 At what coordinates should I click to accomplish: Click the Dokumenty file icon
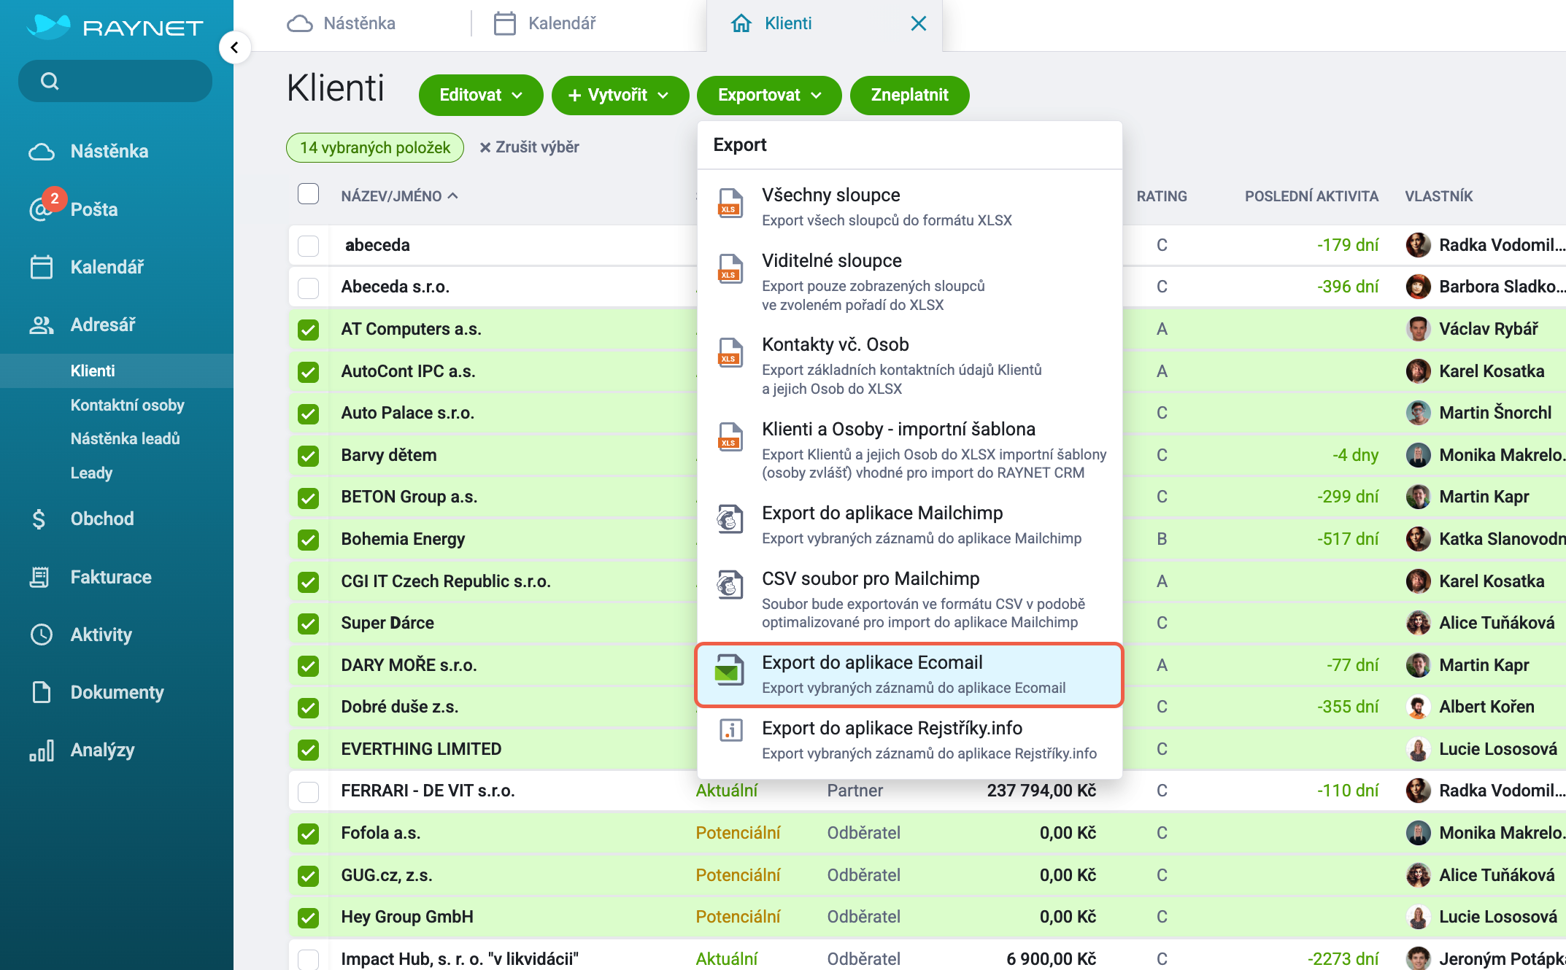coord(42,692)
